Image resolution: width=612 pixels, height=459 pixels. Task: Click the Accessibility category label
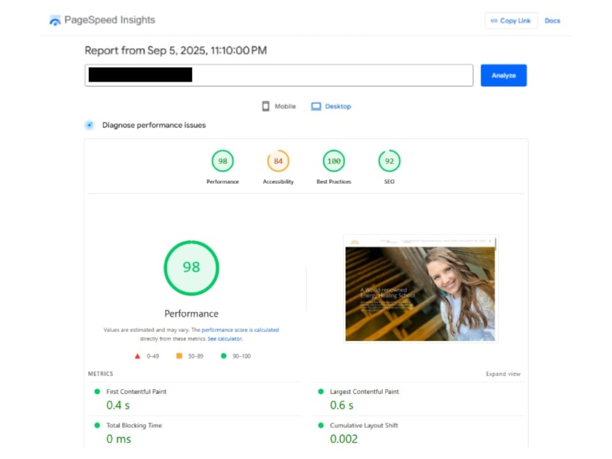(x=278, y=182)
